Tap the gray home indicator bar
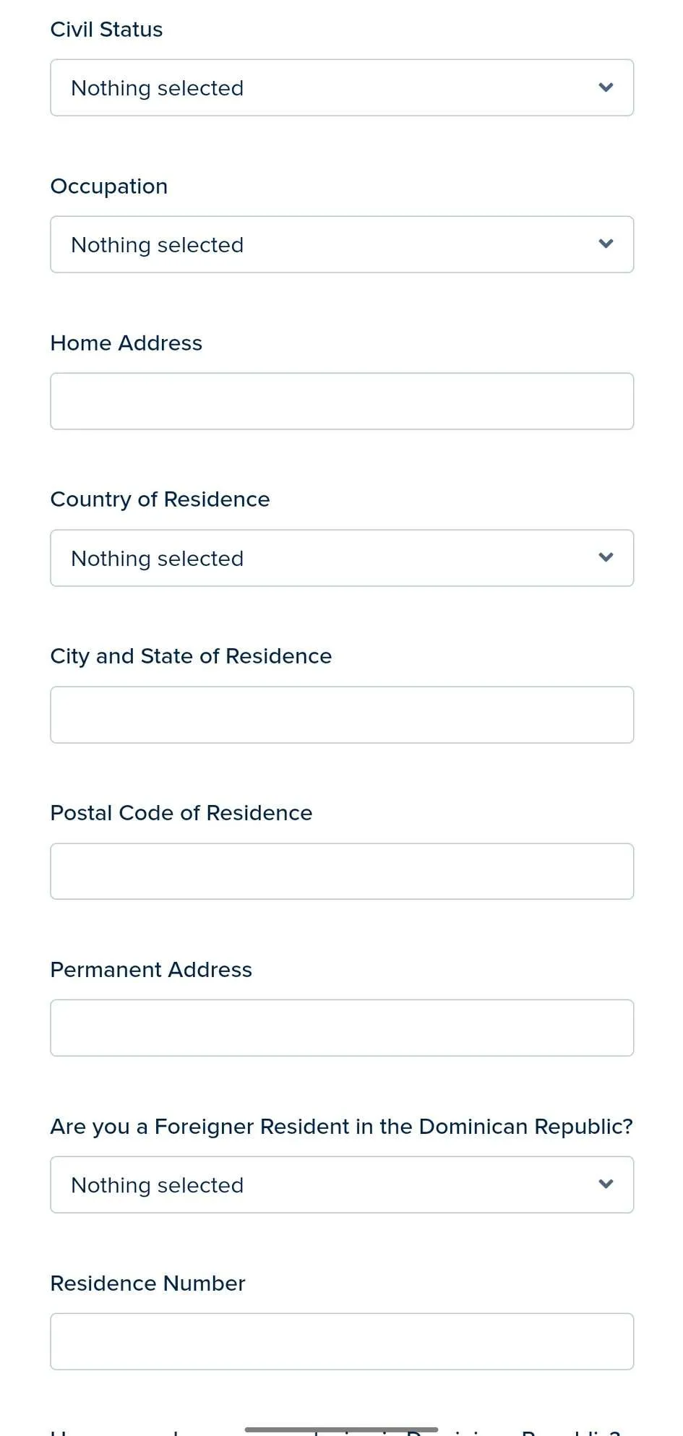Screen dimensions: 683x1436 pos(341,1429)
